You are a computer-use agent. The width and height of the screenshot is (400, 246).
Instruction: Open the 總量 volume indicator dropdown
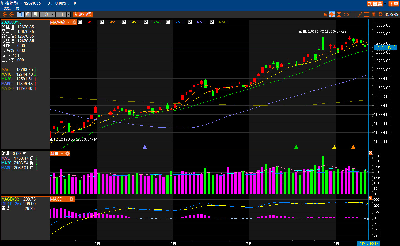pos(62,154)
